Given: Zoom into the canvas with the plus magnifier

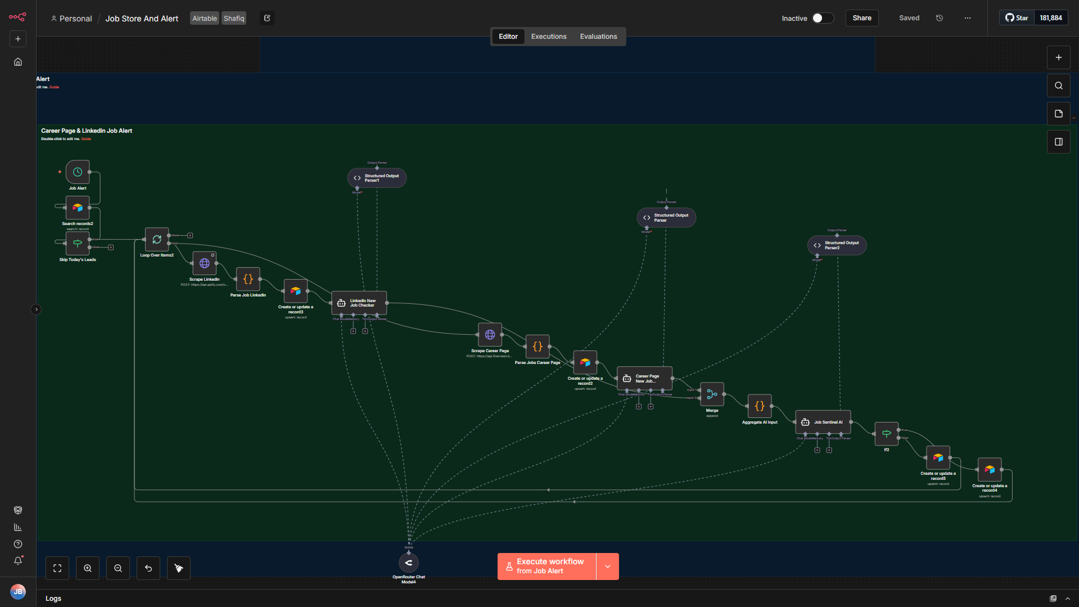Looking at the screenshot, I should tap(87, 568).
